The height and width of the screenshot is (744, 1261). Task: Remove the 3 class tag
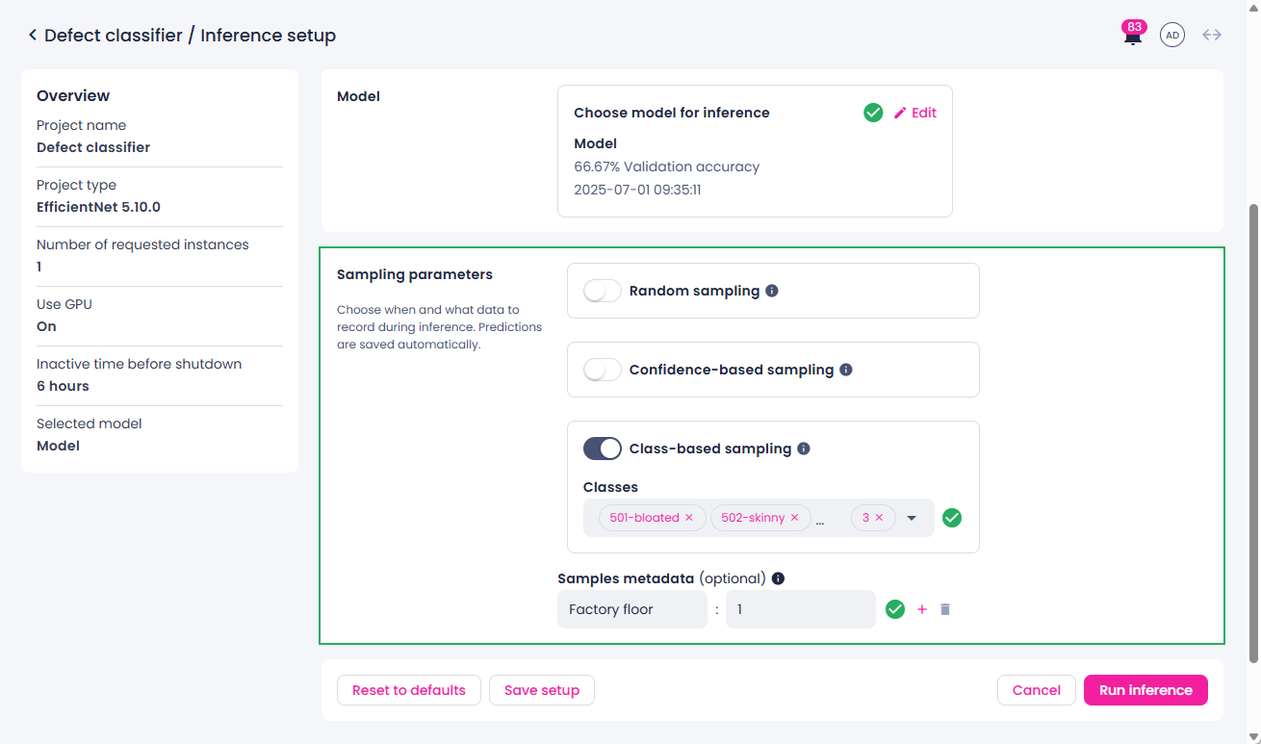pos(879,518)
